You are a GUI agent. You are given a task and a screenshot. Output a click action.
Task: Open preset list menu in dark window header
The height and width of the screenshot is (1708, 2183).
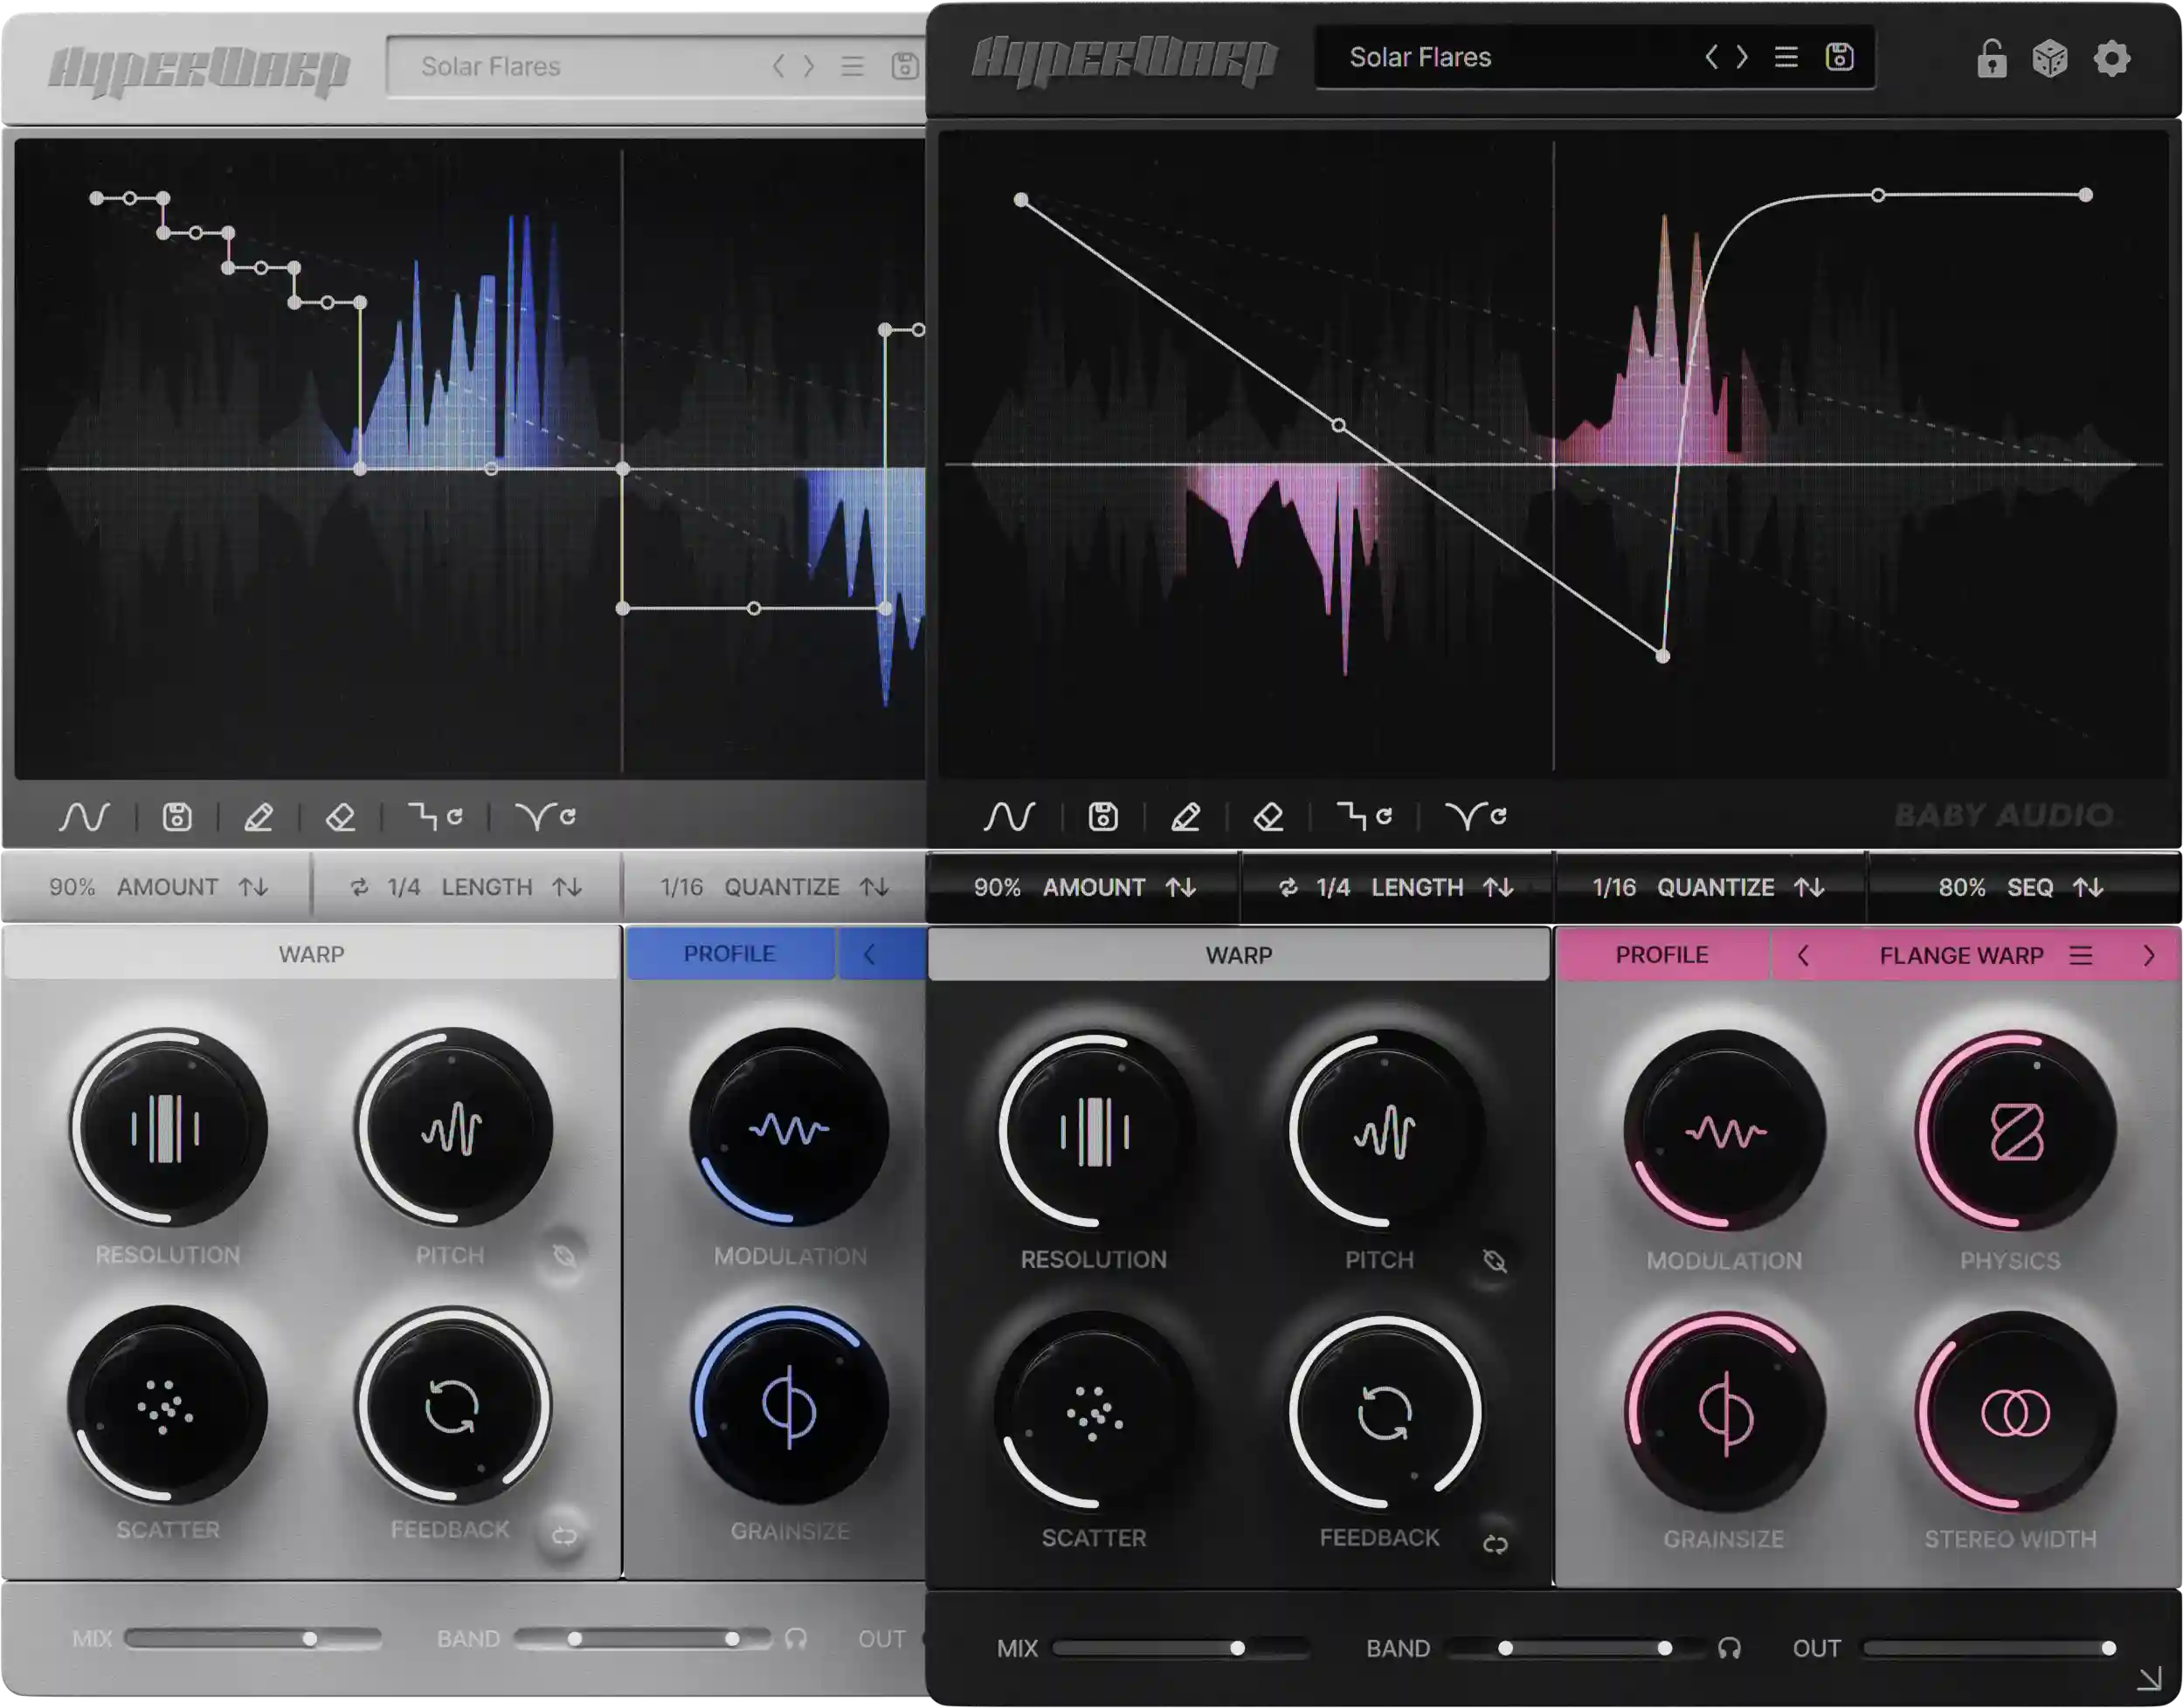(1786, 57)
